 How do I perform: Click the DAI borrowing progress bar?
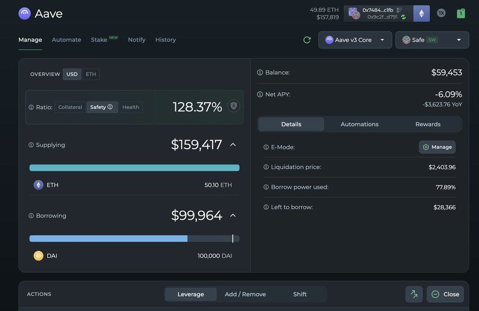pos(134,239)
